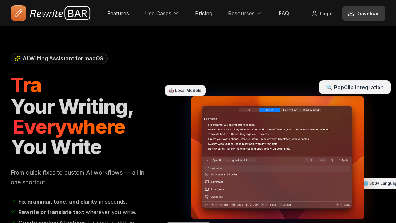Screen dimensions: 396x223
Task: Click the checkmark Apply button in the preview toolbar
Action: 343,160
